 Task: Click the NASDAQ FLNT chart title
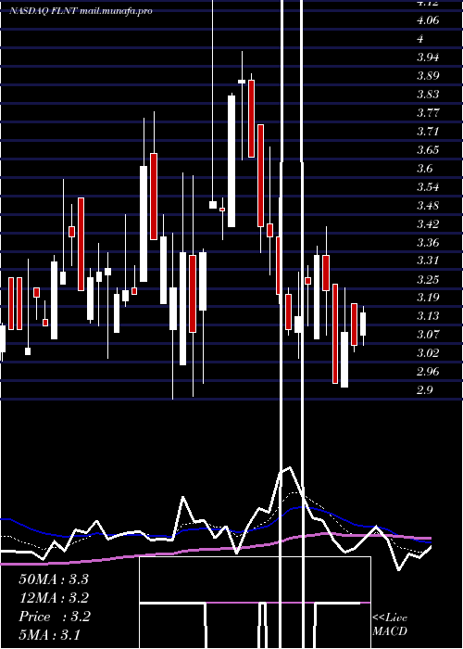(81, 11)
